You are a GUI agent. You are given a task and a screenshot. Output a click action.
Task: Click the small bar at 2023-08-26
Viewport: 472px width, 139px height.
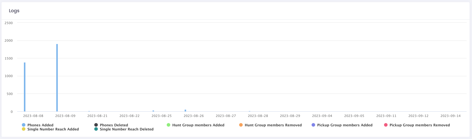pos(185,111)
